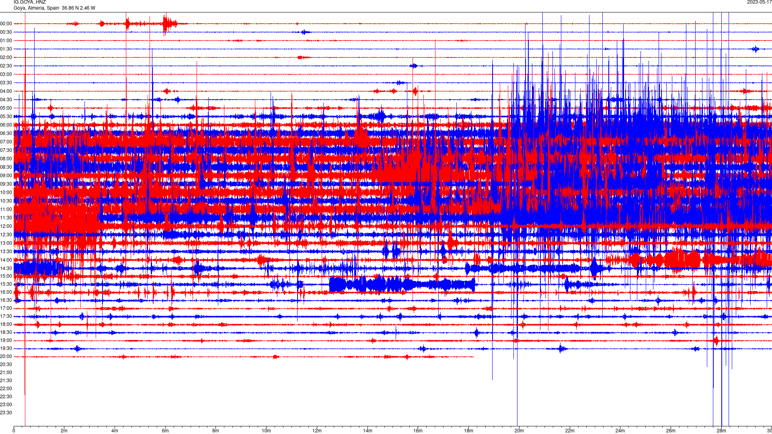Image resolution: width=772 pixels, height=434 pixels.
Task: Select the 08:00 time row label
Action: pos(6,159)
